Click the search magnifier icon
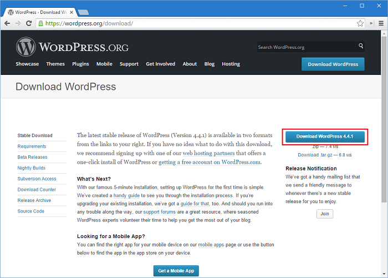This screenshot has width=388, height=278. [x=361, y=46]
